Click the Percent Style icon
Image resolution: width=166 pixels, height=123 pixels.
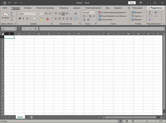90,16
